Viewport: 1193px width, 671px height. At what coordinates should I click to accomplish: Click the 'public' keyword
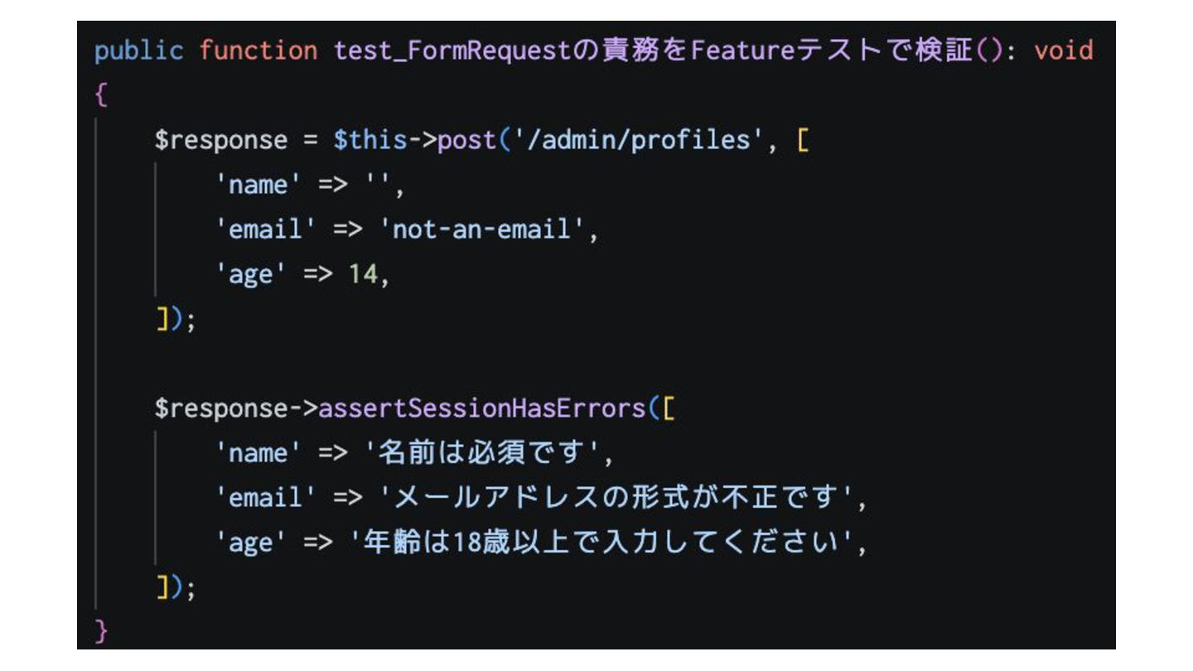point(139,51)
